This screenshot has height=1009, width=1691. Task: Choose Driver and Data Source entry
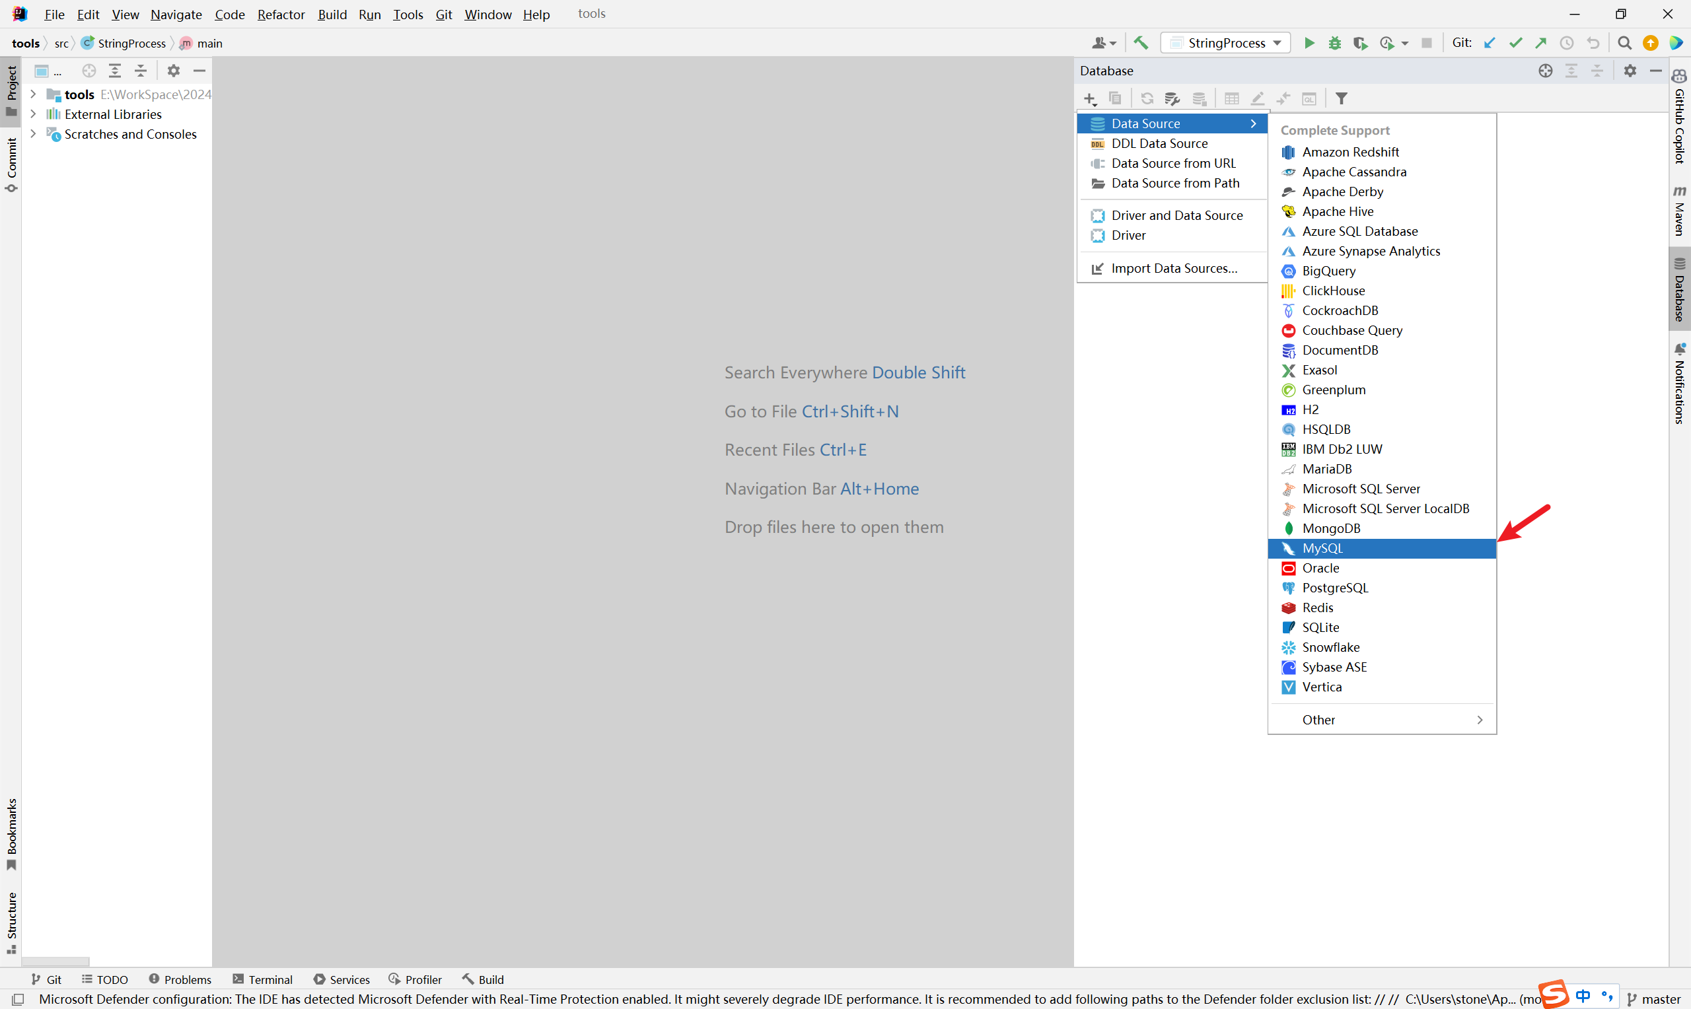coord(1172,215)
